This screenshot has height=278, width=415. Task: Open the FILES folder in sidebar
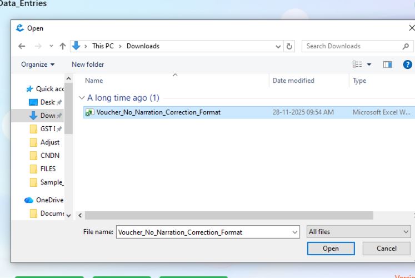(x=48, y=168)
